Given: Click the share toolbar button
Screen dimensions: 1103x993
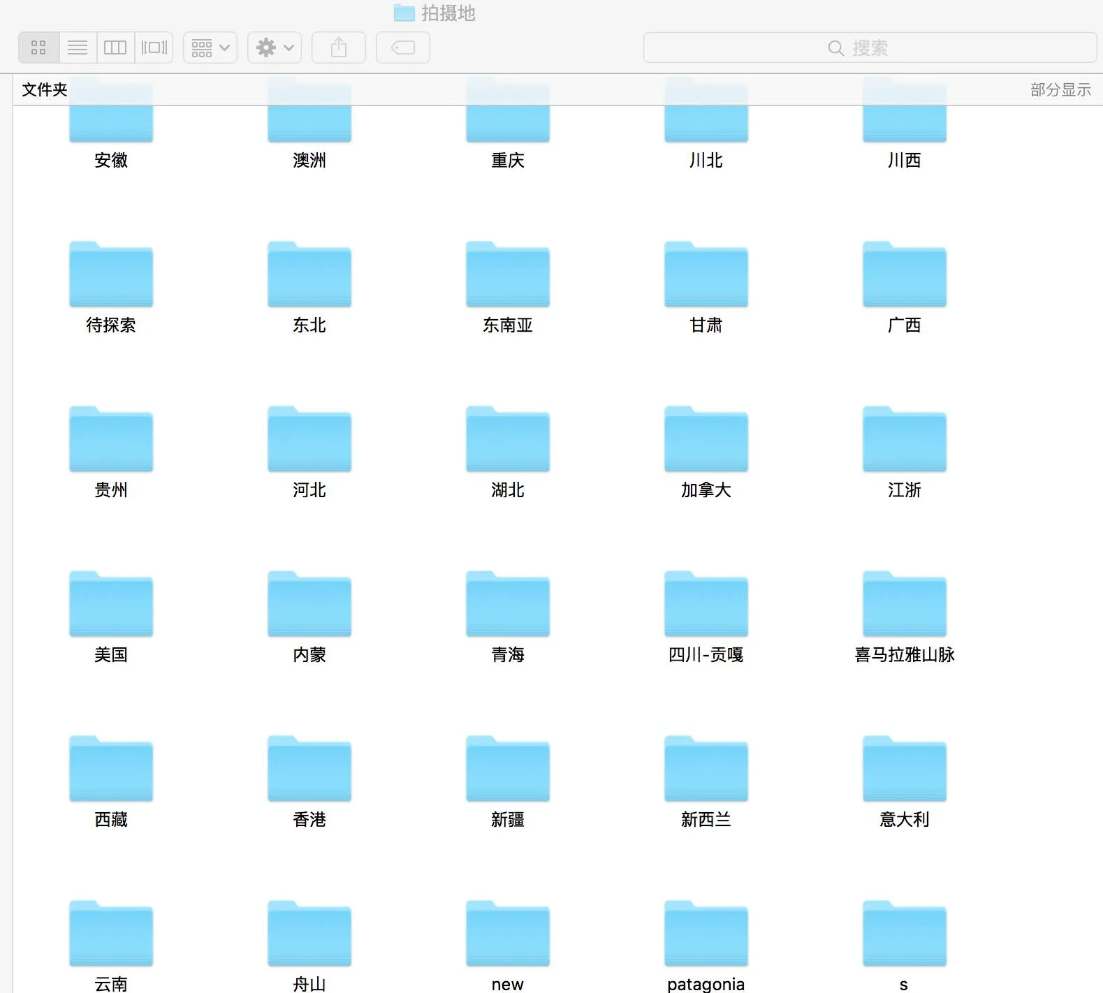Looking at the screenshot, I should (x=339, y=47).
